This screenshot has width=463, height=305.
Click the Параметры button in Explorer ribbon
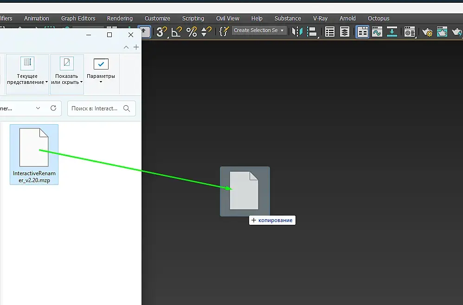tap(101, 72)
